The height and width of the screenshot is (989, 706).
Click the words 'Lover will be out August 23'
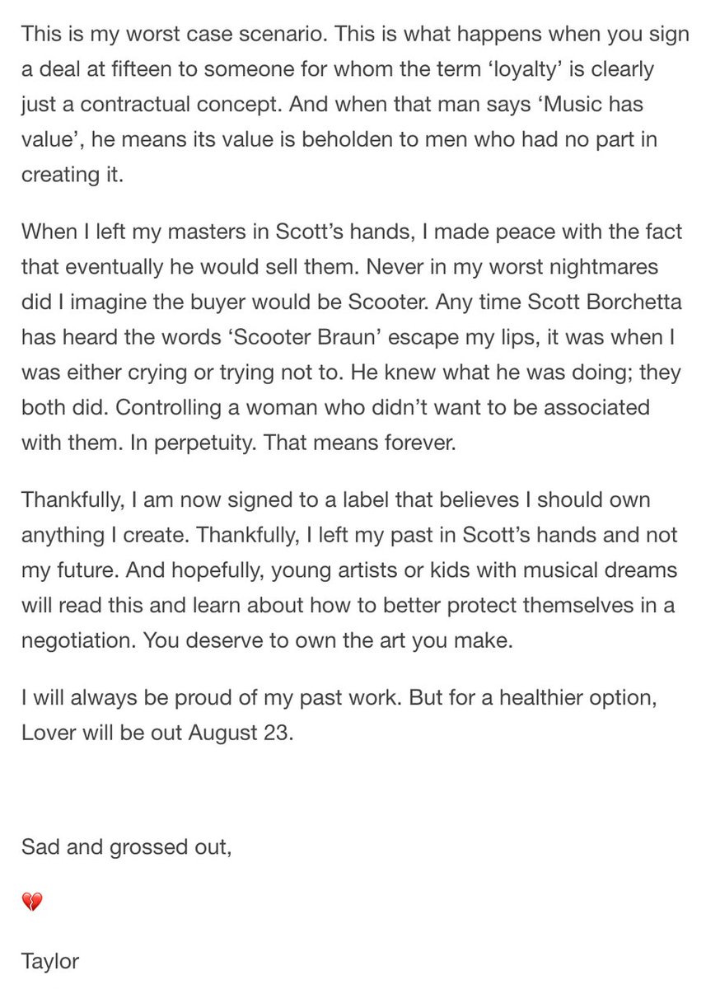click(x=157, y=733)
